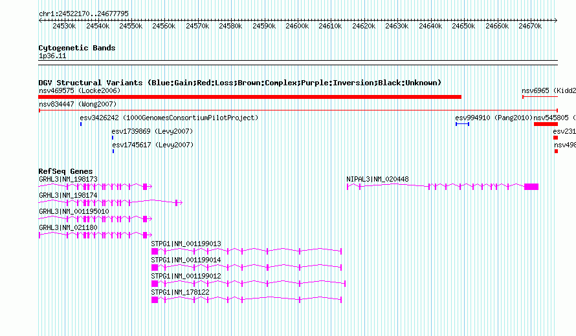The height and width of the screenshot is (336, 576).
Task: Click the NIPAL3|NM_020448 transcript label
Action: pyautogui.click(x=377, y=179)
